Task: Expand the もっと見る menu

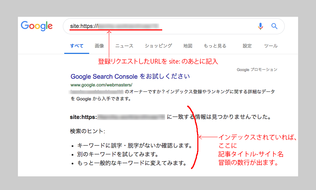Action: click(215, 46)
